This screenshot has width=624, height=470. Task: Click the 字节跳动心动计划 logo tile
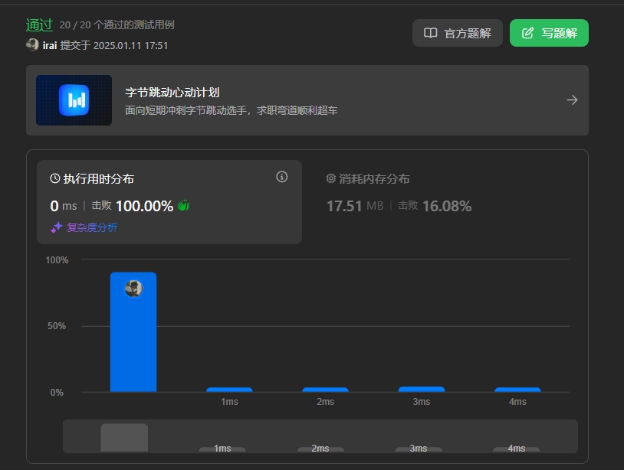(74, 100)
